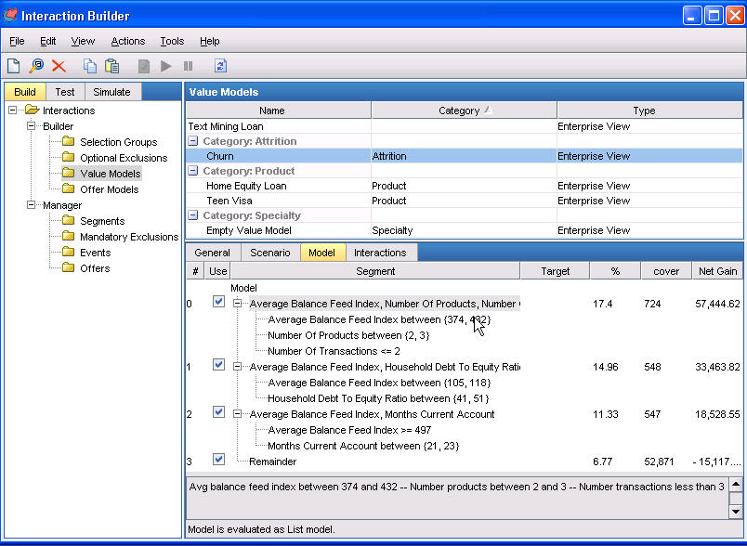Click Months Current Account between {21, 23} rule

click(x=363, y=446)
